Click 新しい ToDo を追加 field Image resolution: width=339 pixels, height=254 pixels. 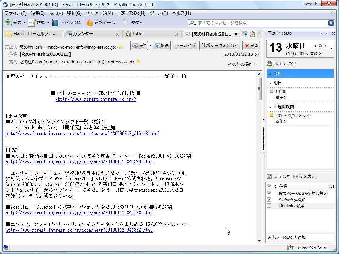click(300, 237)
